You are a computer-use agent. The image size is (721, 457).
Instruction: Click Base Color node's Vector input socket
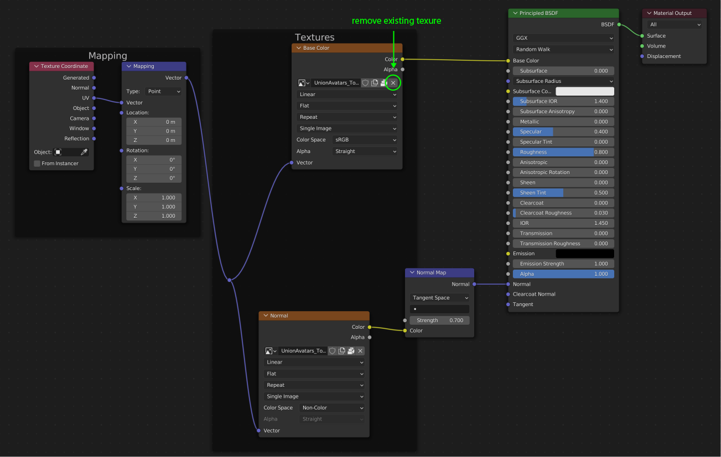[x=292, y=162]
